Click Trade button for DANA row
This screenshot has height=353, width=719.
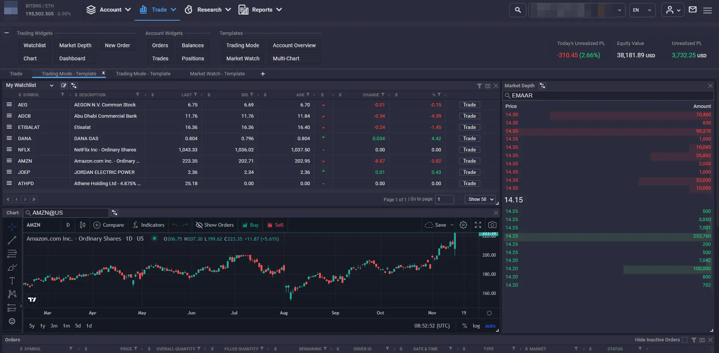coord(469,139)
